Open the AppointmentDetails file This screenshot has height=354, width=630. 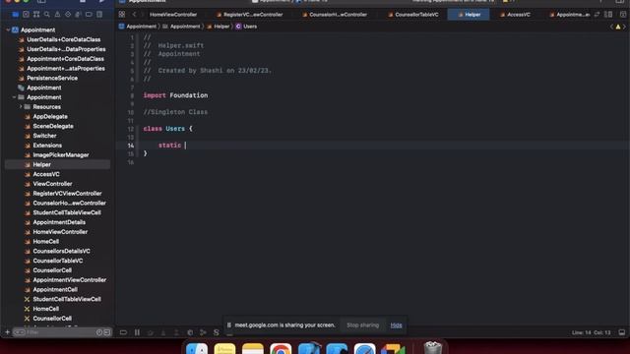click(x=59, y=222)
